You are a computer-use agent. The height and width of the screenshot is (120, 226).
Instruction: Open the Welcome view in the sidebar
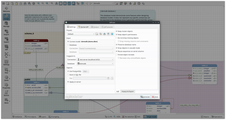6,10
